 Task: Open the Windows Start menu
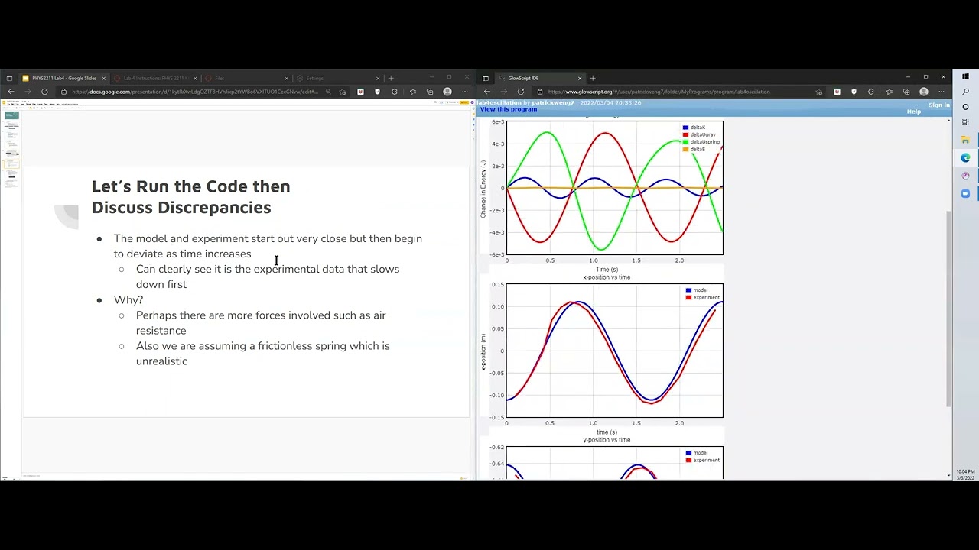tap(965, 76)
